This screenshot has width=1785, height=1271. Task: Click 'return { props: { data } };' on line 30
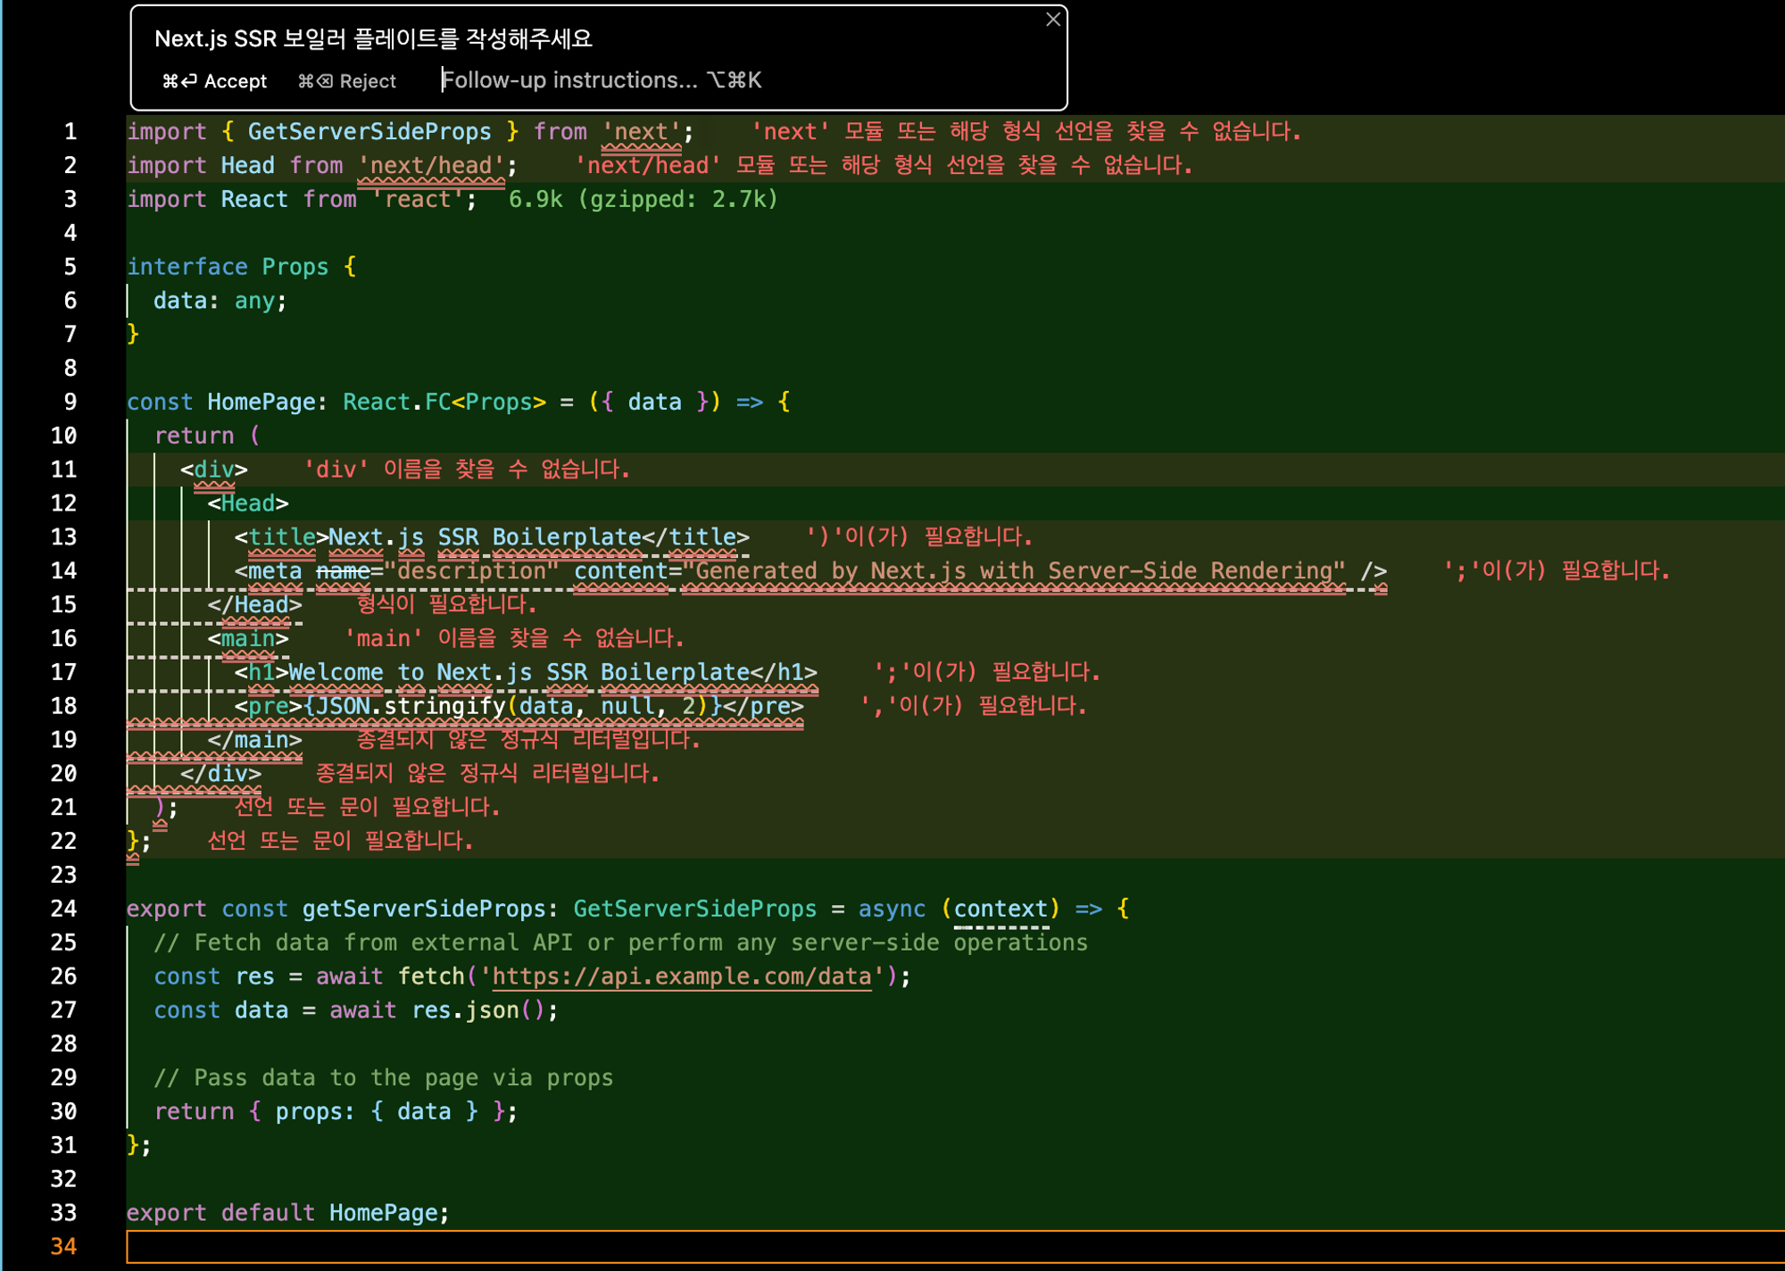click(336, 1112)
